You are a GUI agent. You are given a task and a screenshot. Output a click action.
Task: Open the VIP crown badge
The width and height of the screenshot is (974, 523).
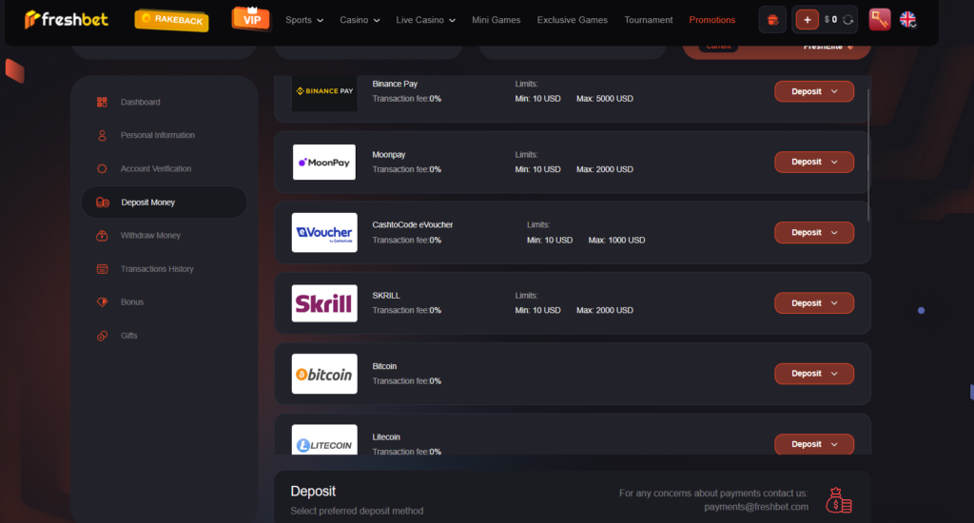(251, 19)
